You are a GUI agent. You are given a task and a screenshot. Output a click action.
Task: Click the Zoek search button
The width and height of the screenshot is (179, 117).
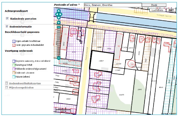pos(154,5)
